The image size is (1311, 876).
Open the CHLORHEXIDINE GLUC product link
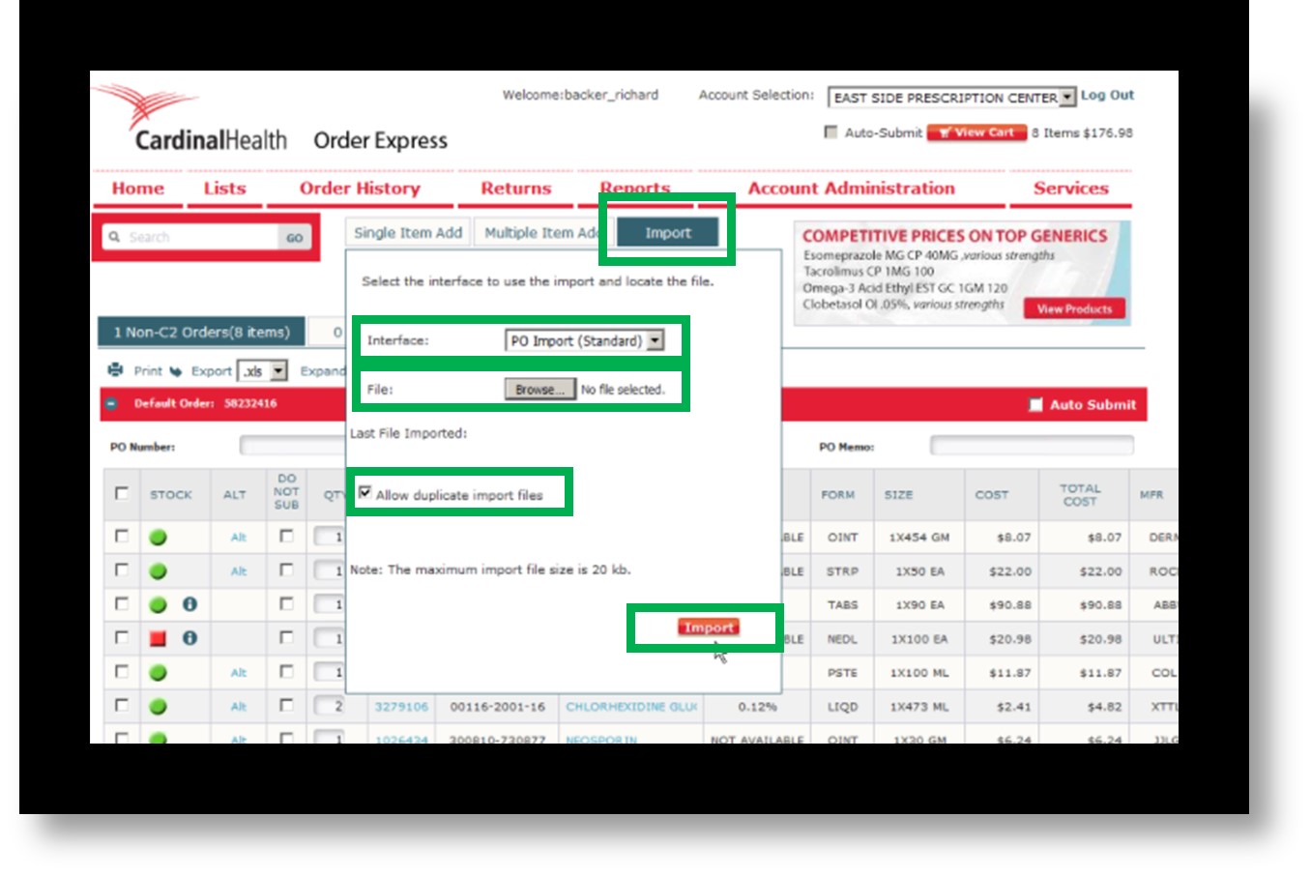[x=631, y=707]
